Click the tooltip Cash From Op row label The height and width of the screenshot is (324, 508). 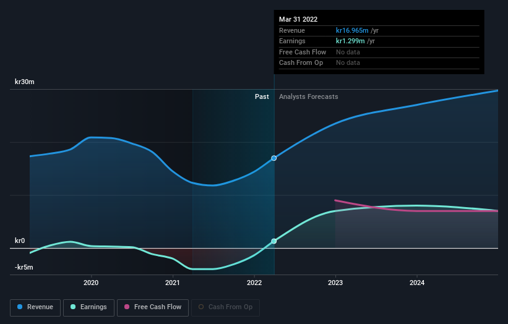(x=301, y=63)
